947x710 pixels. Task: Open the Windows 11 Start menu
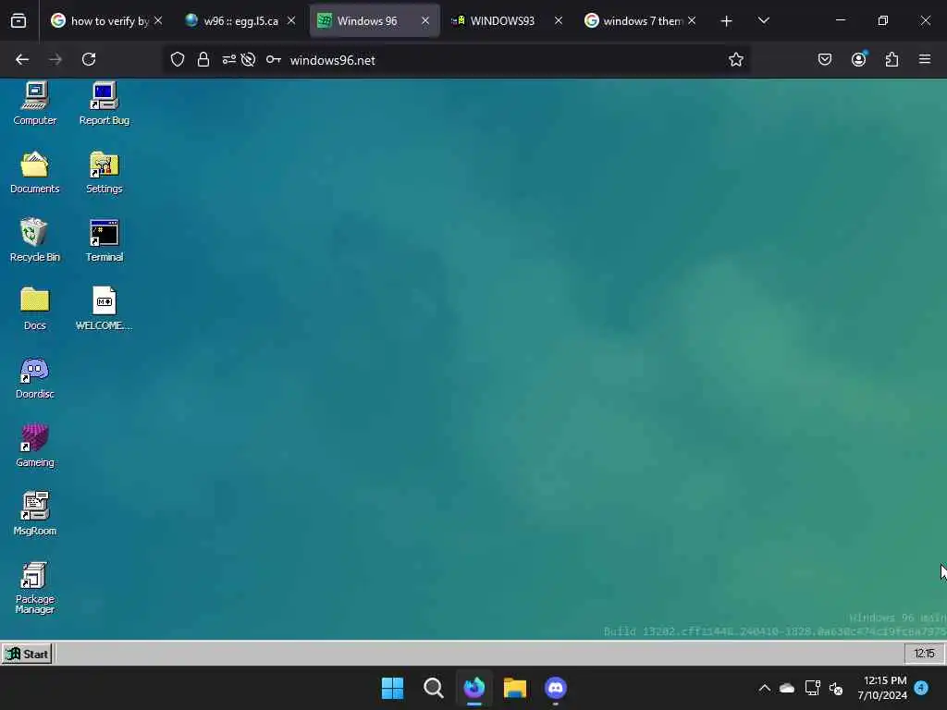392,688
